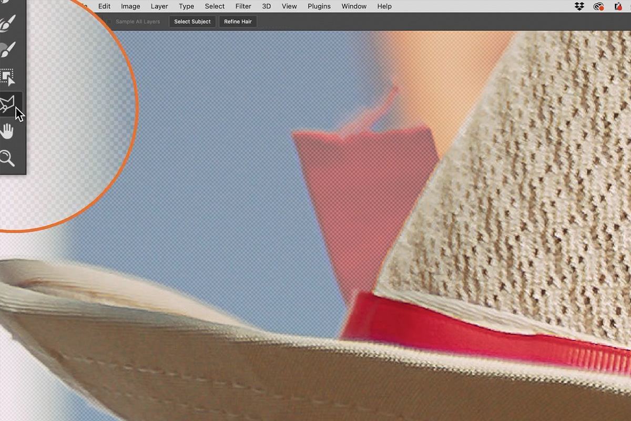Open the Creative Cloud menu bar icon

598,6
